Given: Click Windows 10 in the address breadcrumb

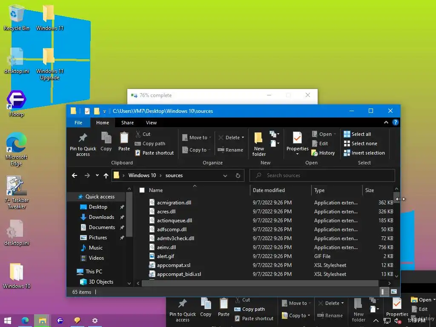Looking at the screenshot, I should click(142, 175).
